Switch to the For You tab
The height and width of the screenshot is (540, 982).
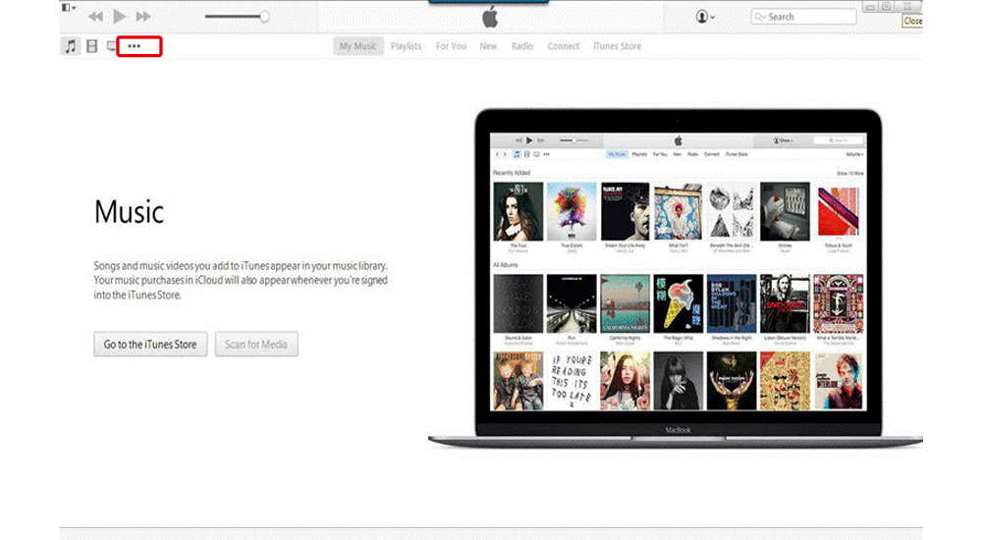click(451, 46)
